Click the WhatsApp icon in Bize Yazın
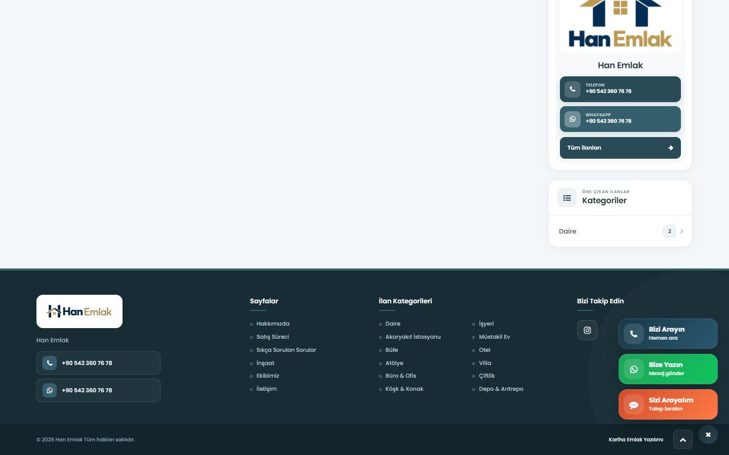The width and height of the screenshot is (729, 455). [634, 369]
